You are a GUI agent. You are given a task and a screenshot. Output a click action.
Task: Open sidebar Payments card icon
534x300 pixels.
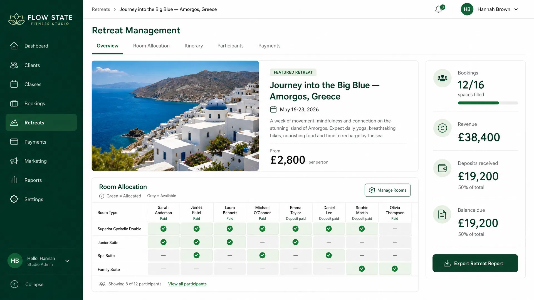pos(14,142)
